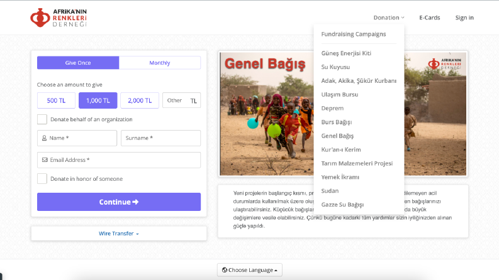The image size is (499, 280).
Task: Select Ulaşım Bursu menu item
Action: pyautogui.click(x=340, y=95)
